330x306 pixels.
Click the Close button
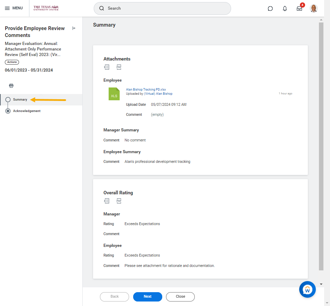(180, 297)
